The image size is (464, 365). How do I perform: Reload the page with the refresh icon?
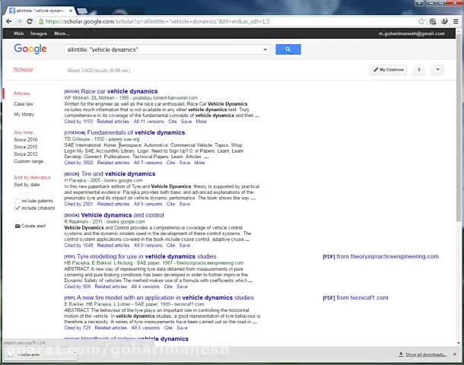(x=30, y=21)
